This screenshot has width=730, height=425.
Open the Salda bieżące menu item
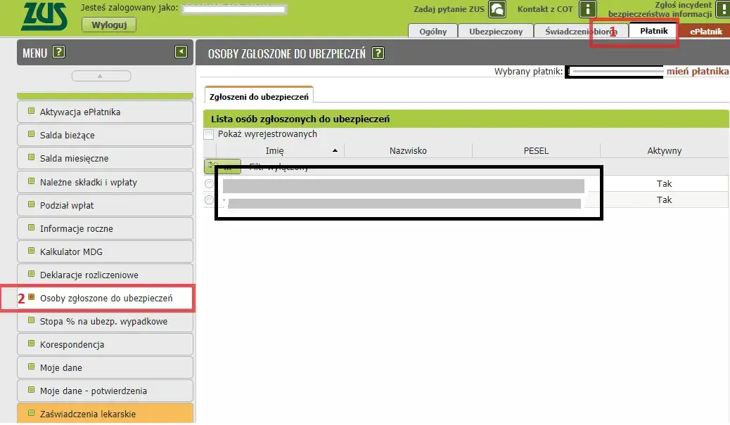[105, 136]
